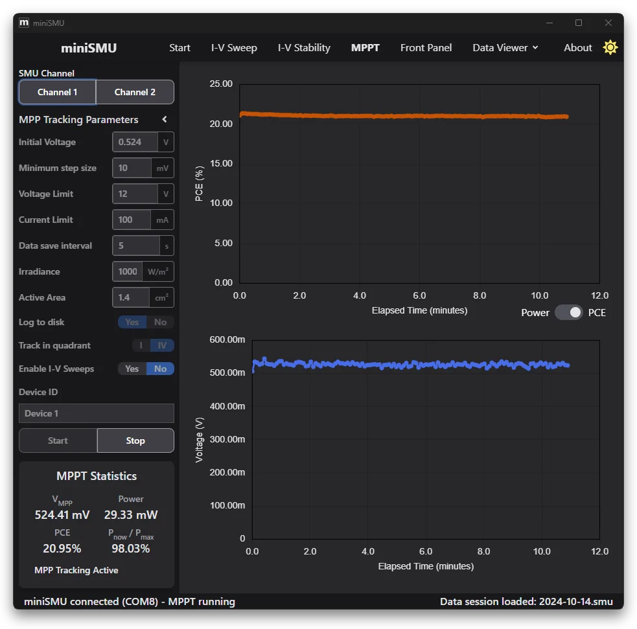Viewport: 637px width, 629px height.
Task: Stop the MPP tracking
Action: (135, 440)
